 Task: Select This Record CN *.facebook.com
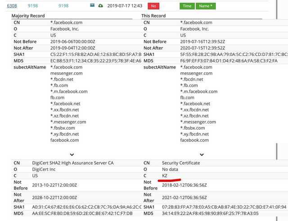(196, 23)
